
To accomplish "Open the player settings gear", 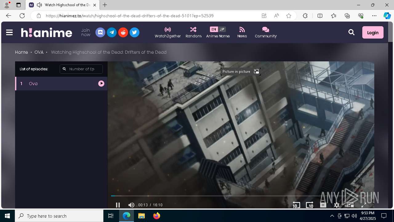I will pos(337,205).
